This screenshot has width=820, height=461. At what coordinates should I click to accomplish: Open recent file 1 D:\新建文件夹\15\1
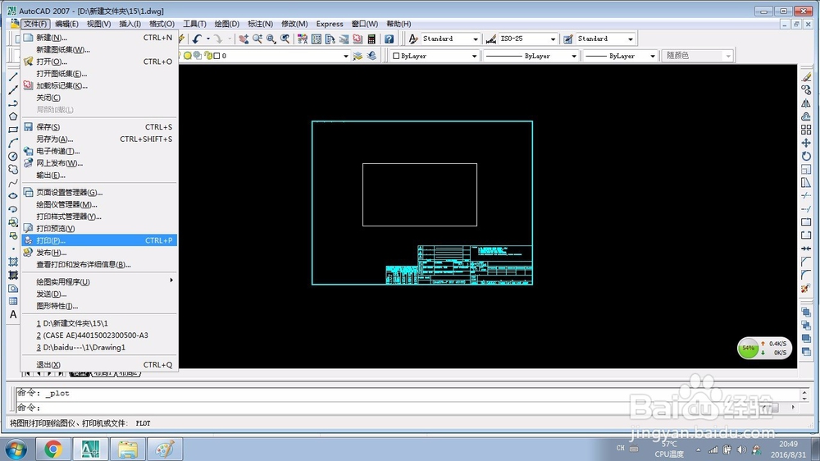99,323
